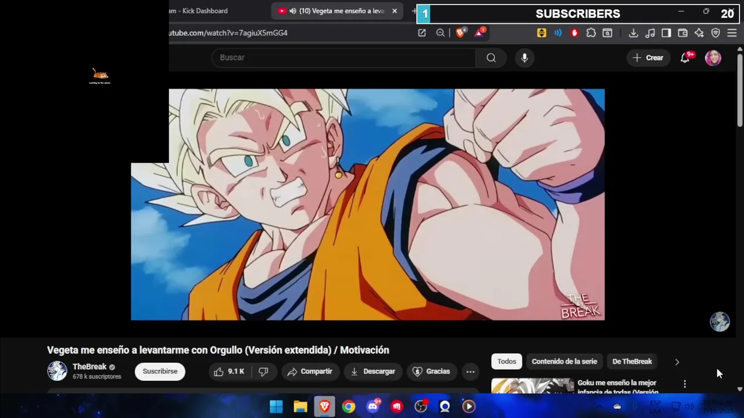
Task: Open the more actions three-dot menu
Action: 470,372
